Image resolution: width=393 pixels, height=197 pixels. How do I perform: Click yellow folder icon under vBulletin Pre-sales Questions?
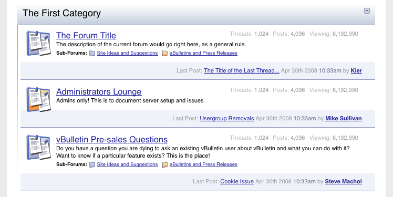pos(164,164)
